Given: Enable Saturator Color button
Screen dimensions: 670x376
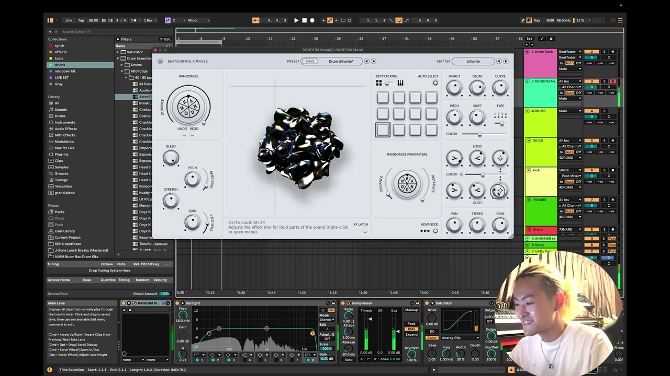Looking at the screenshot, I should 432,338.
